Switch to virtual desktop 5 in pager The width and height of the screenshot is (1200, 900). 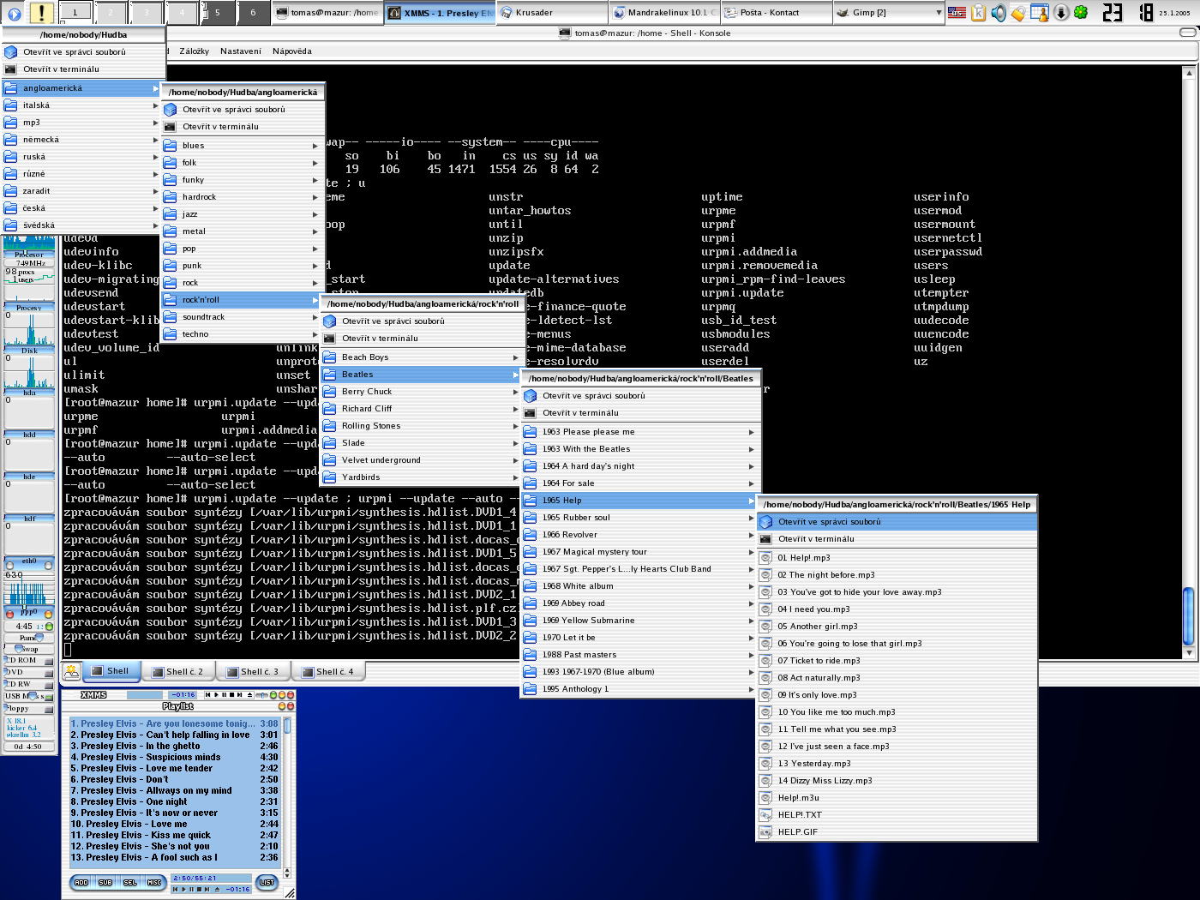[218, 13]
